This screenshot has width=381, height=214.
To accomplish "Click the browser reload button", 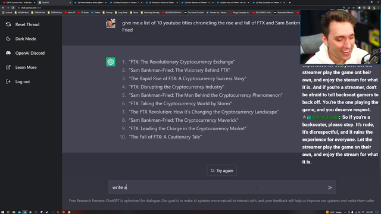I will [13, 8].
